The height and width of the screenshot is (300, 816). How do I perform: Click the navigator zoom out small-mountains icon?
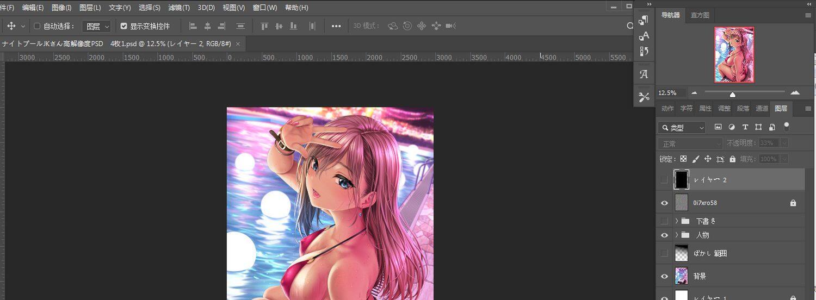(694, 93)
